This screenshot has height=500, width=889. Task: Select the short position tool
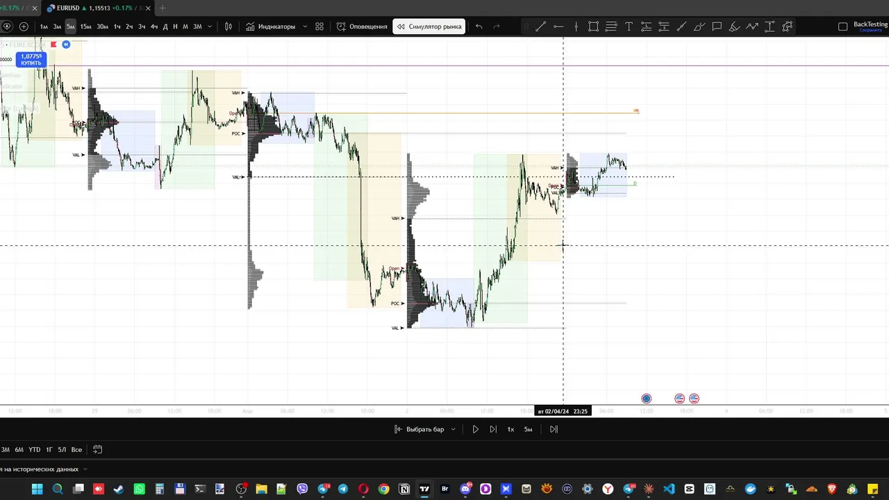(664, 26)
